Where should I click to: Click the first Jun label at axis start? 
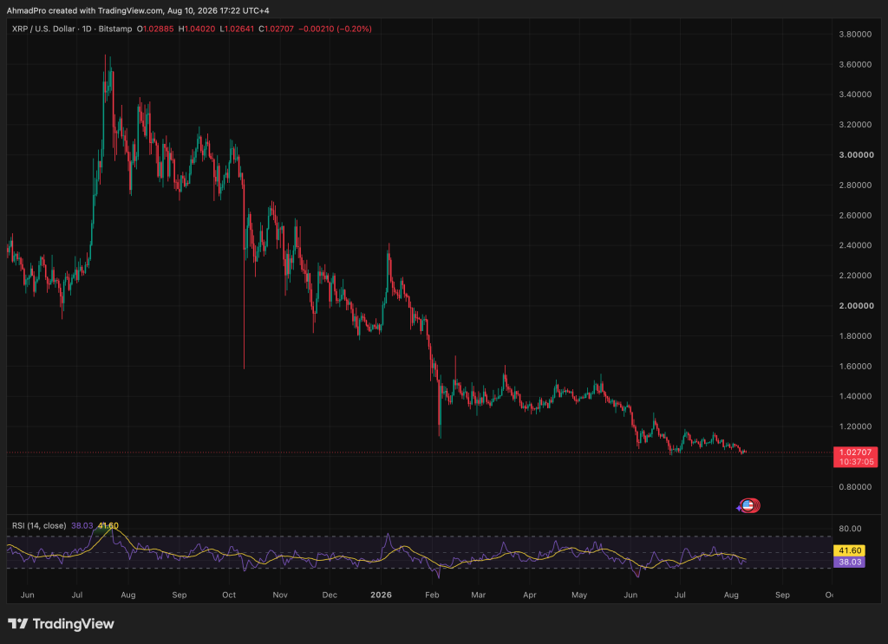[27, 595]
